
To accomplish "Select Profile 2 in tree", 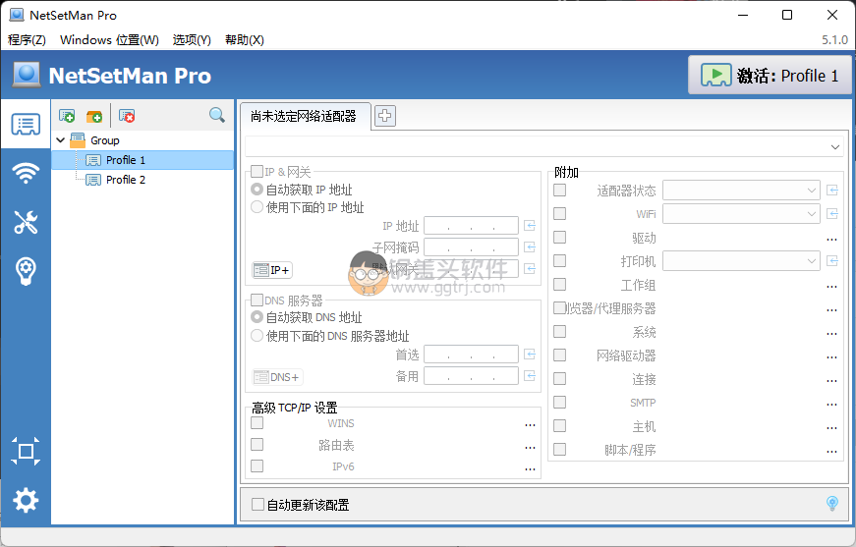I will click(126, 180).
